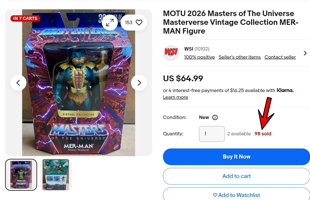Open the Klarna Learn more link

[176, 97]
